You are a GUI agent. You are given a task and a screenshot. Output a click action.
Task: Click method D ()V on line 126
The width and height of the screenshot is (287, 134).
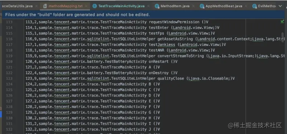point(154,95)
